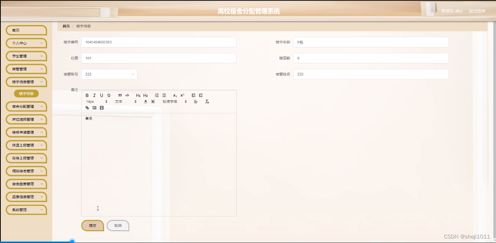Submit the form with 提交 button

pyautogui.click(x=92, y=225)
